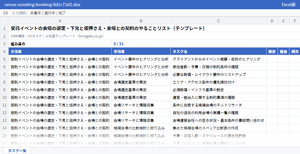Image resolution: width=300 pixels, height=154 pixels.
Task: Select cell 必要な設備・レイアウト要件のリストアップ
Action: coord(219,74)
